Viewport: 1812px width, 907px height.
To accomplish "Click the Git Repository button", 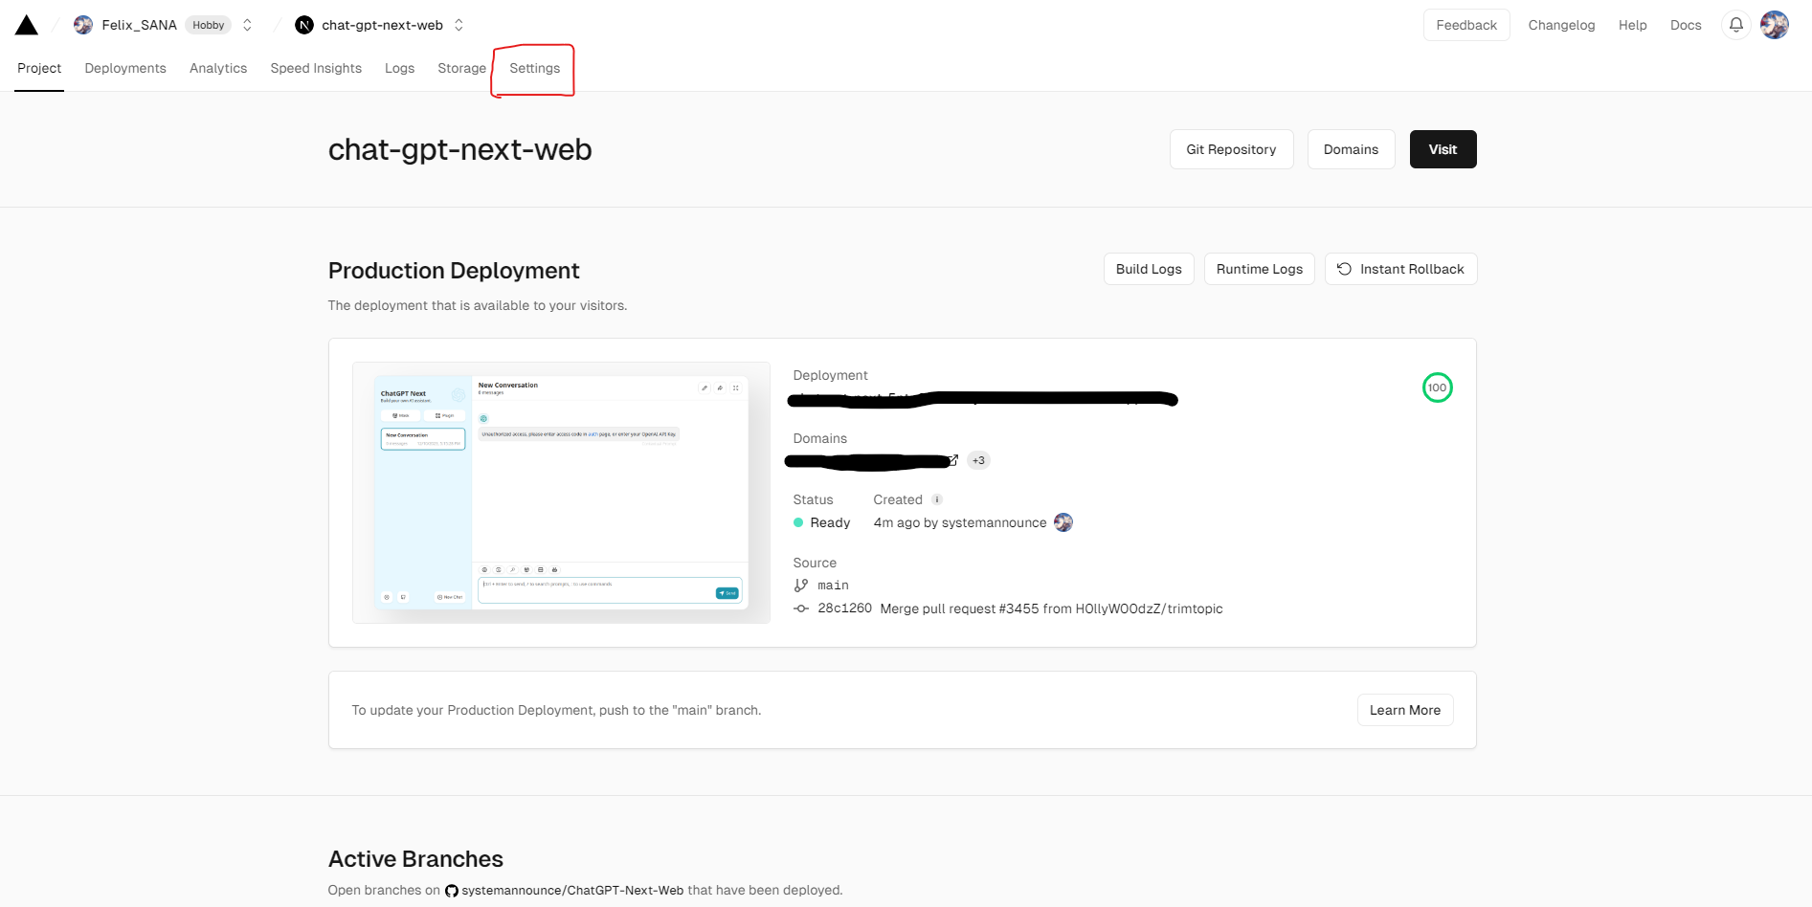I will tap(1231, 149).
